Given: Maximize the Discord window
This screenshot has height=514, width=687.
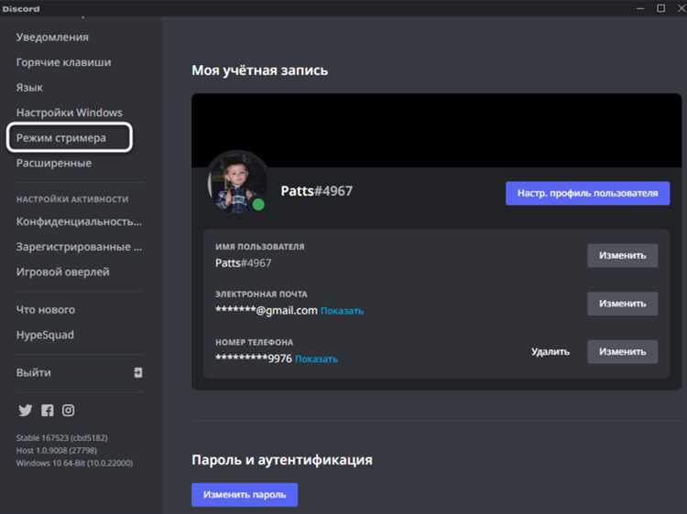Looking at the screenshot, I should click(660, 8).
